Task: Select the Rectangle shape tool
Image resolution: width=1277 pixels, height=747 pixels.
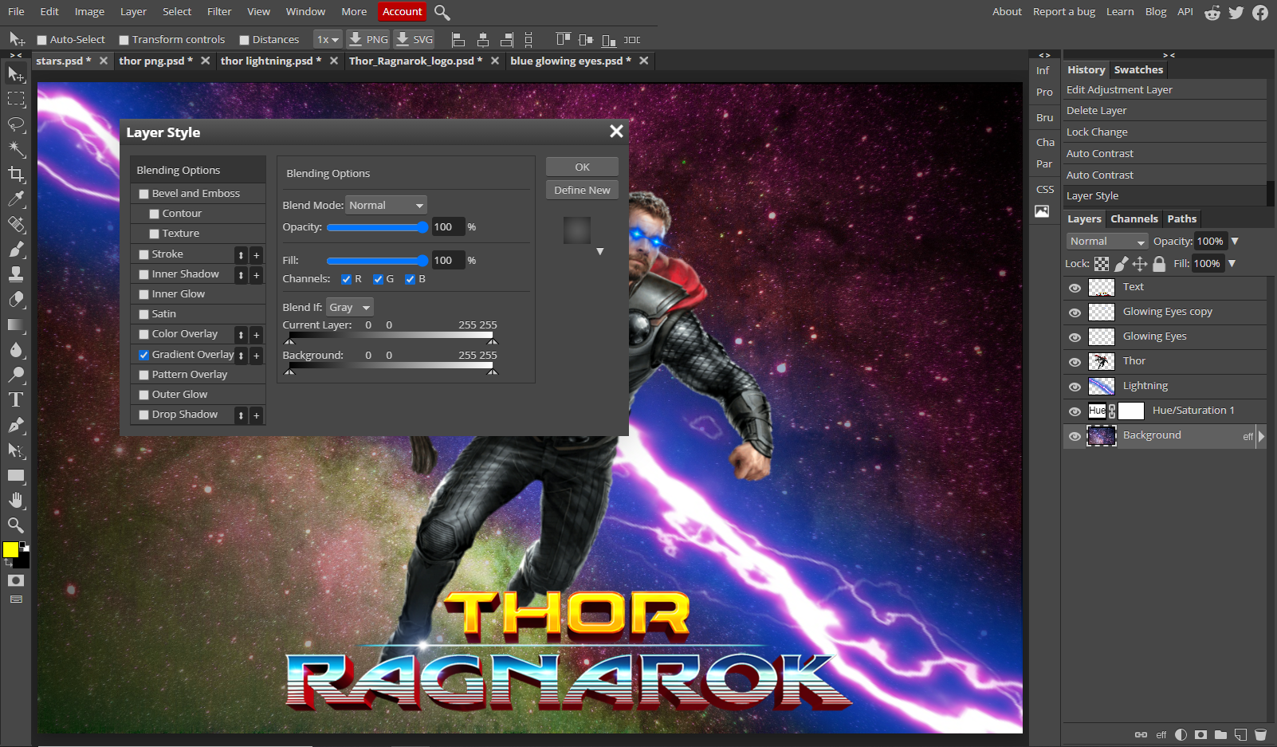Action: point(16,475)
